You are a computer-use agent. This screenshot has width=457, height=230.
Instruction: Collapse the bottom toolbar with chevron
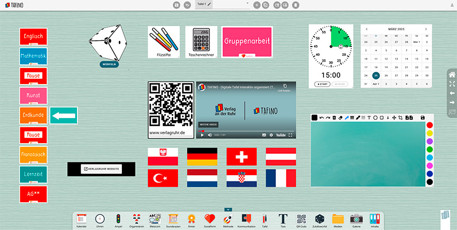228,209
